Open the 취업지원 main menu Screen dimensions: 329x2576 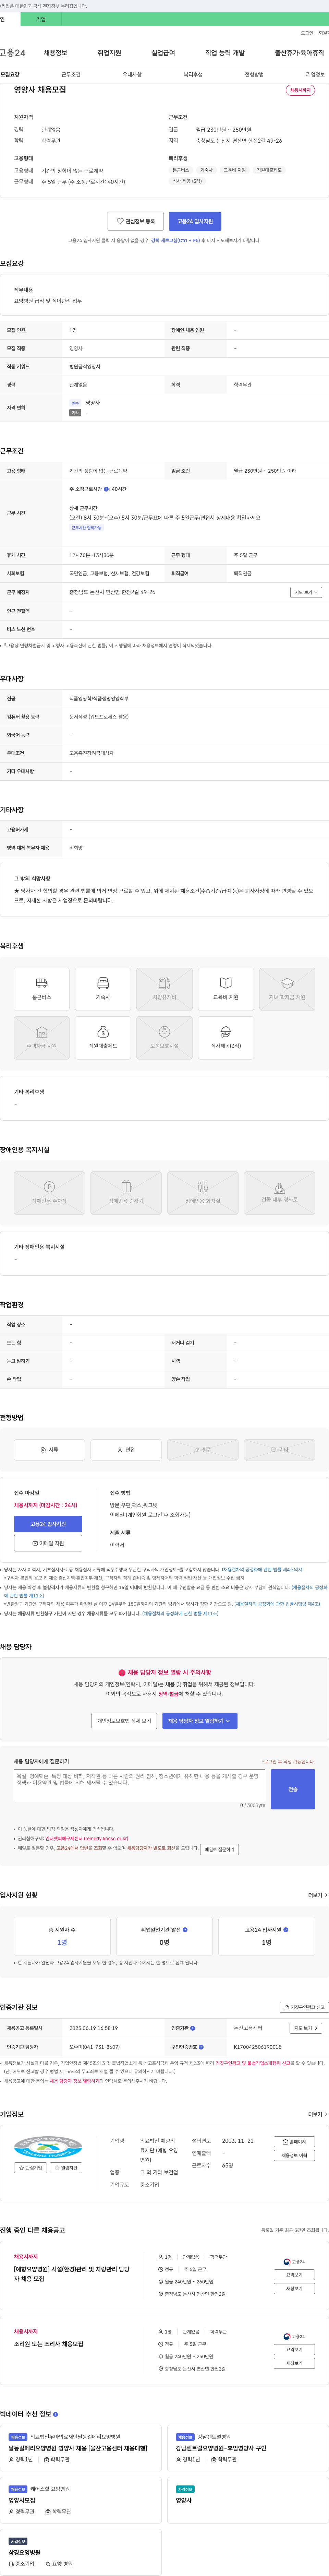pyautogui.click(x=109, y=53)
